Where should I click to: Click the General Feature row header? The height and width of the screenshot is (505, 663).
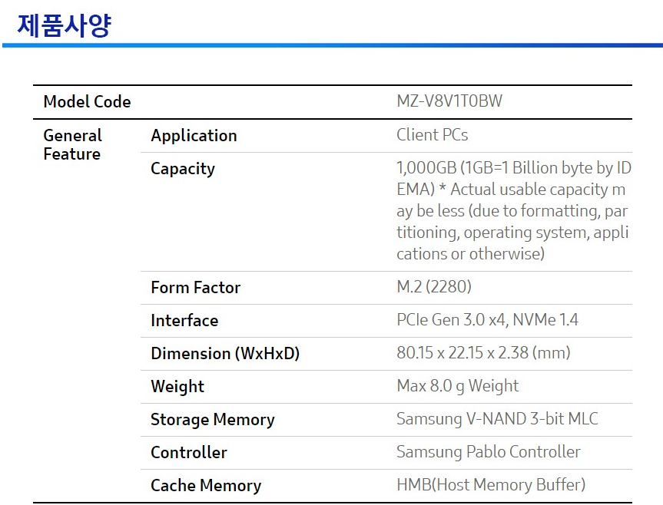coord(72,145)
